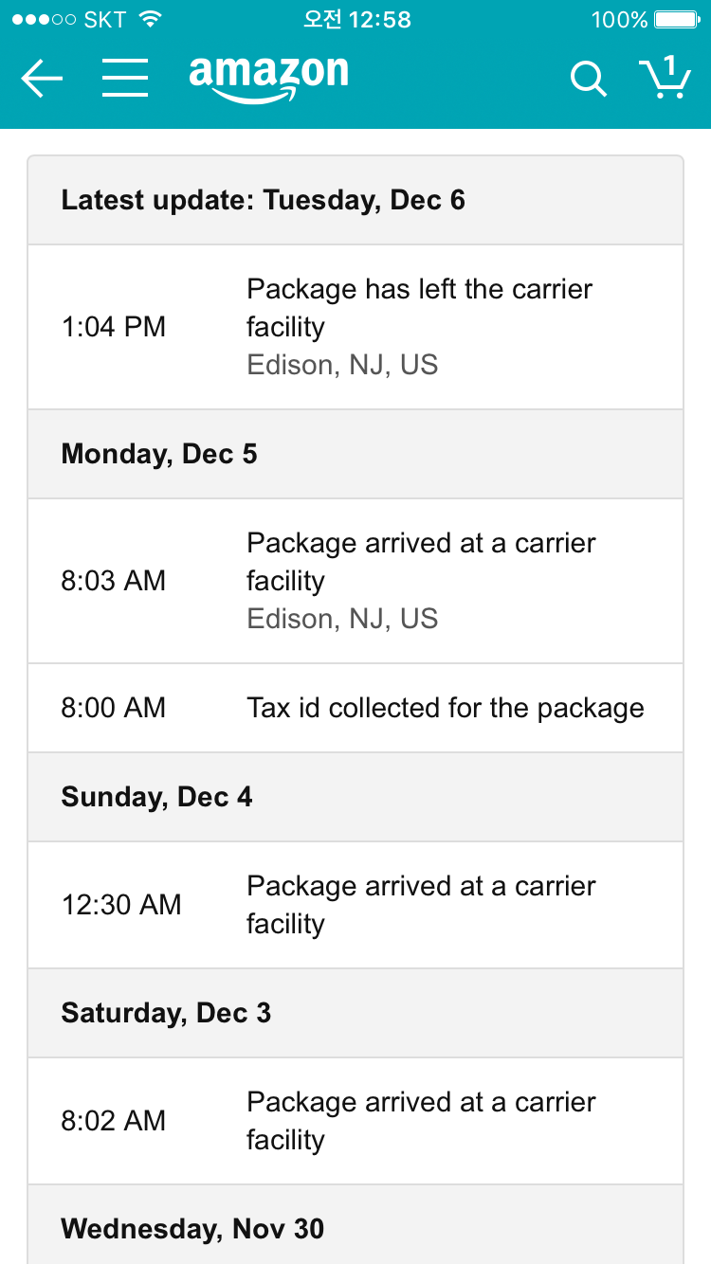Screen dimensions: 711x1264
Task: Tap the battery indicator icon
Action: [x=676, y=19]
